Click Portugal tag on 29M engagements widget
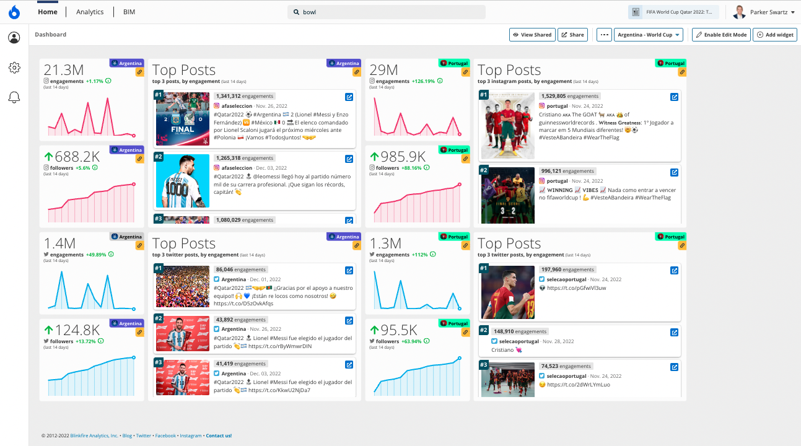 (x=455, y=63)
